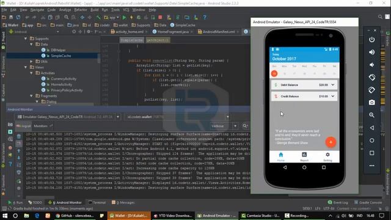Tap phone navigation Home circle button
Image resolution: width=391 pixels, height=220 pixels.
(x=304, y=167)
